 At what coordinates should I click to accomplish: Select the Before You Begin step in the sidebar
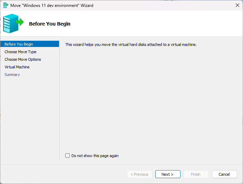tap(19, 44)
